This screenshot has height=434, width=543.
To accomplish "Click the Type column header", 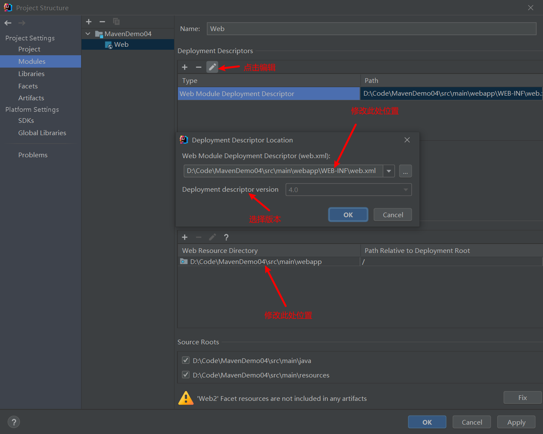I will pyautogui.click(x=269, y=80).
